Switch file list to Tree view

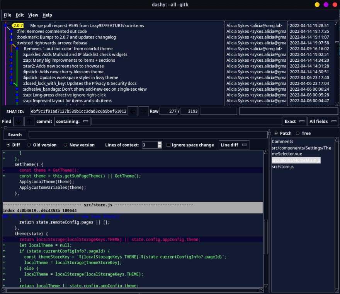pyautogui.click(x=297, y=133)
